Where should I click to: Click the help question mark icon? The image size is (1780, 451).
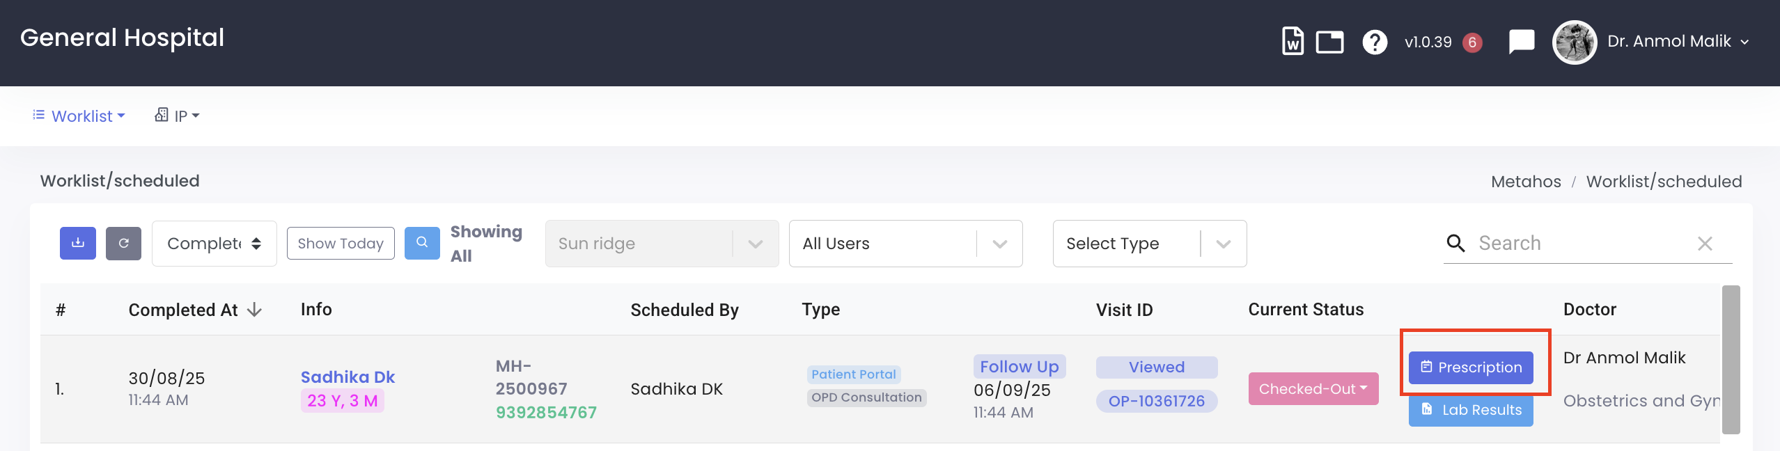tap(1375, 42)
